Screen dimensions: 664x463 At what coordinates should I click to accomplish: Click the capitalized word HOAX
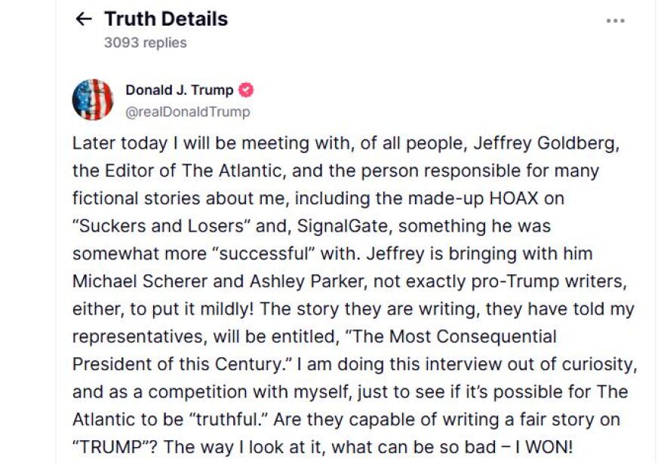point(514,198)
